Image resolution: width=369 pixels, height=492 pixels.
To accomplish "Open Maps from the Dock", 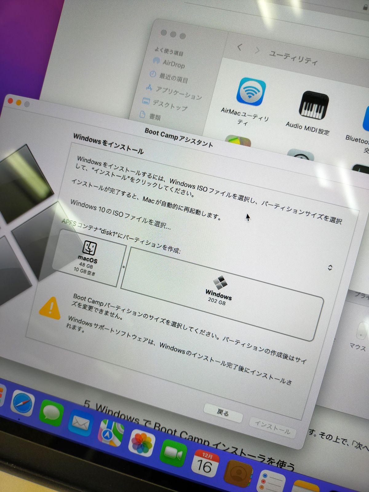I will tap(111, 434).
